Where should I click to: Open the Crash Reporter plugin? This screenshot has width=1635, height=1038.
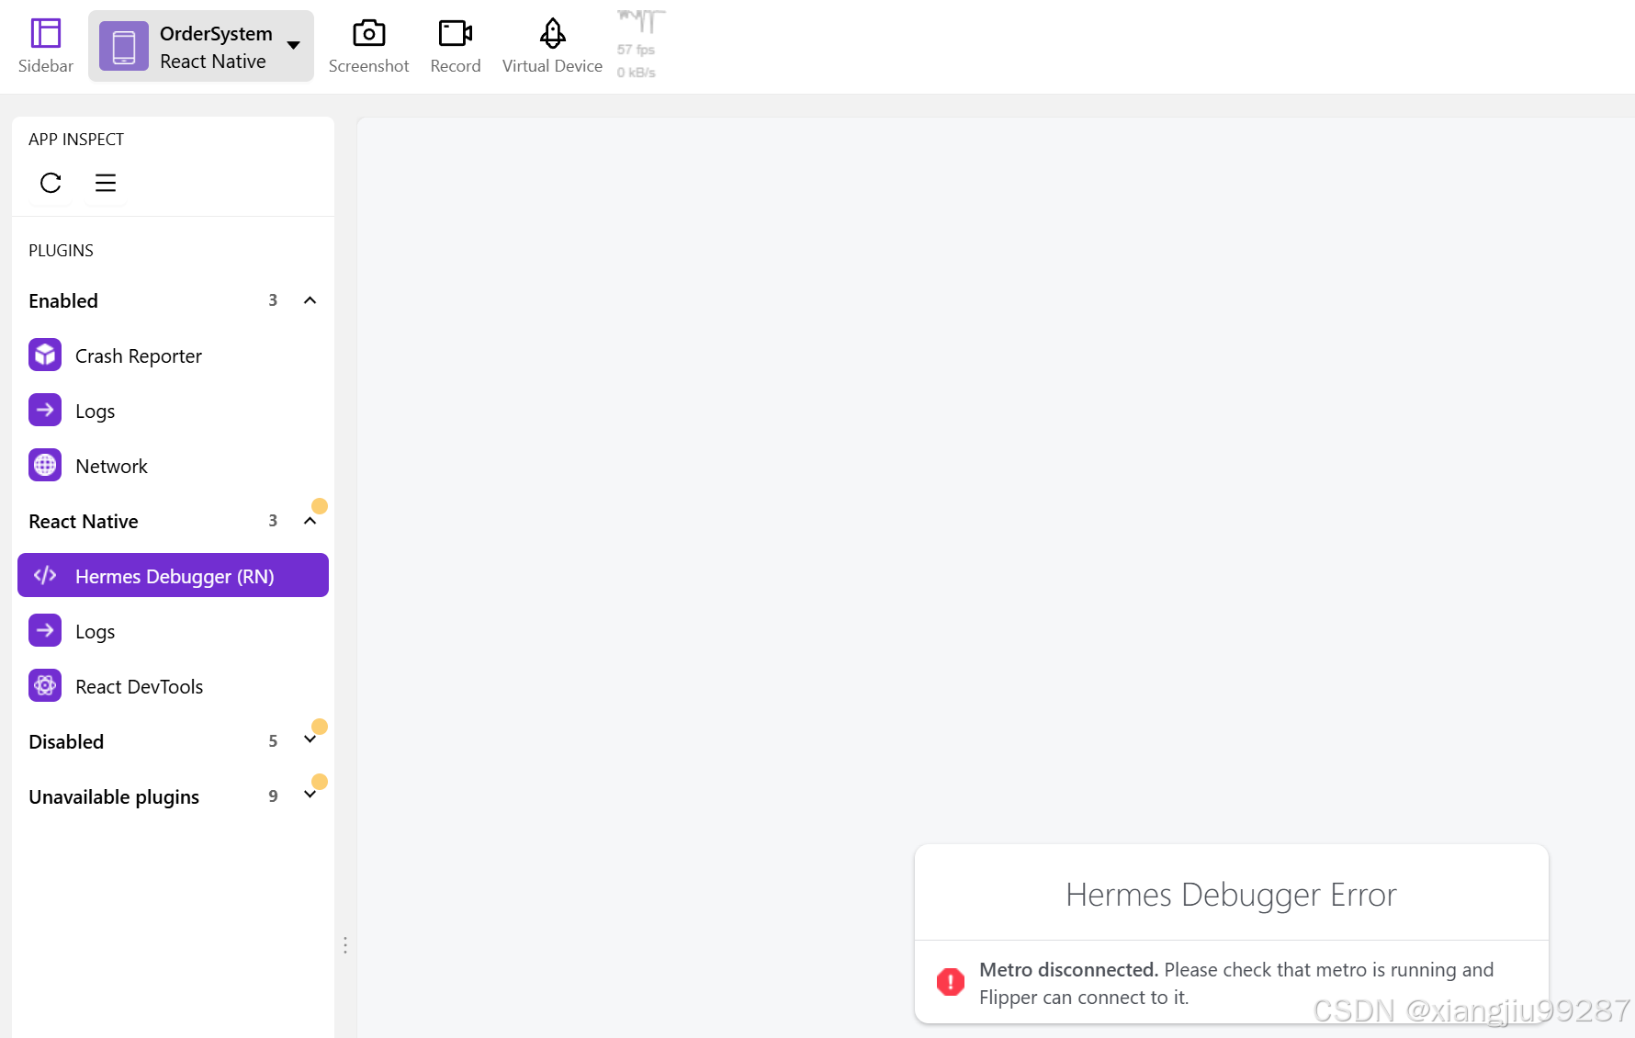[x=173, y=355]
